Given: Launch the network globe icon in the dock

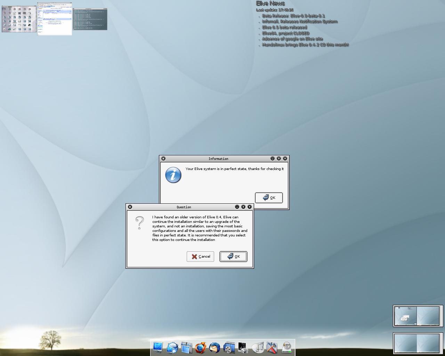Looking at the screenshot, I should (172, 347).
